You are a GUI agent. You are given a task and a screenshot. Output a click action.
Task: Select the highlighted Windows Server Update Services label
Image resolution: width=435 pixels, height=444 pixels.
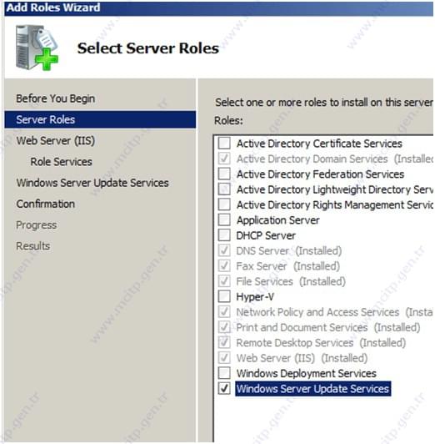click(x=312, y=389)
